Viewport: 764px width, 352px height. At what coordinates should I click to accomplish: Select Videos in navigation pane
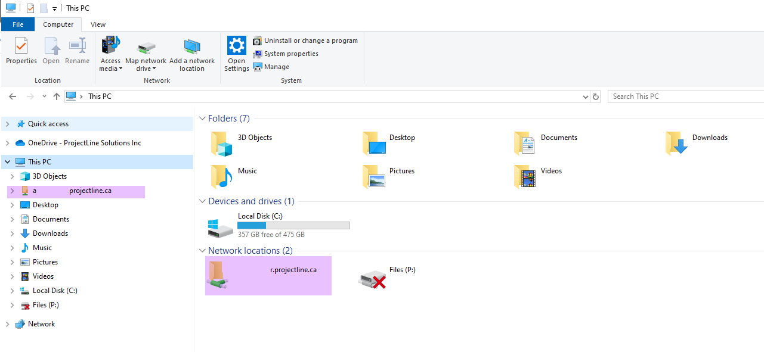tap(43, 276)
